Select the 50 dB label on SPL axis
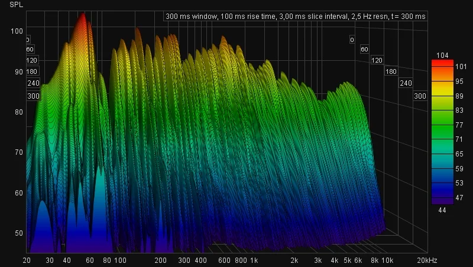This screenshot has width=473, height=267. pos(19,233)
